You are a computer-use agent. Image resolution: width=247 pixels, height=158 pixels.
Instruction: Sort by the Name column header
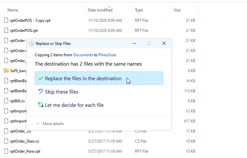(x=13, y=10)
